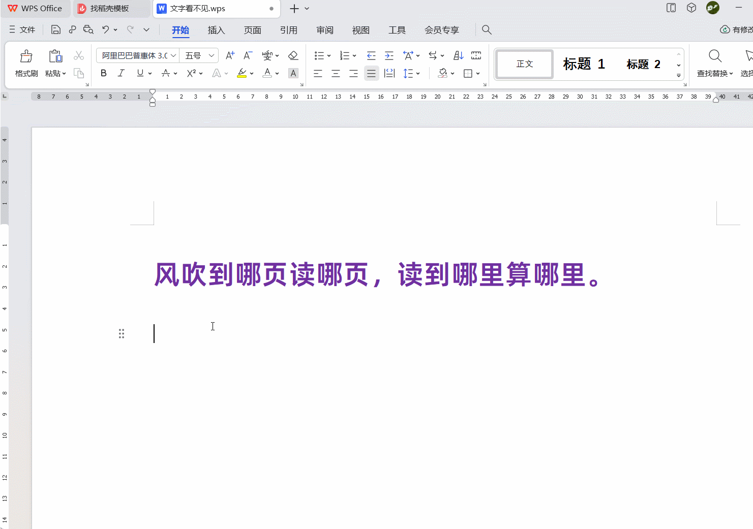Click the first-line indent ruler marker
Viewport: 753px width, 529px height.
(153, 91)
